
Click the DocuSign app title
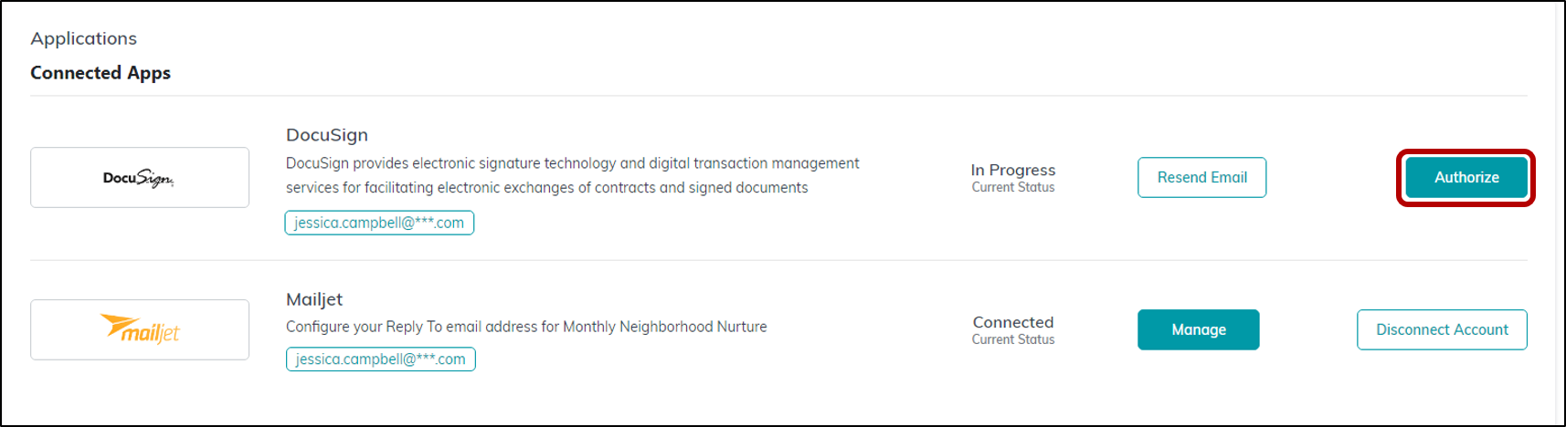pos(327,135)
